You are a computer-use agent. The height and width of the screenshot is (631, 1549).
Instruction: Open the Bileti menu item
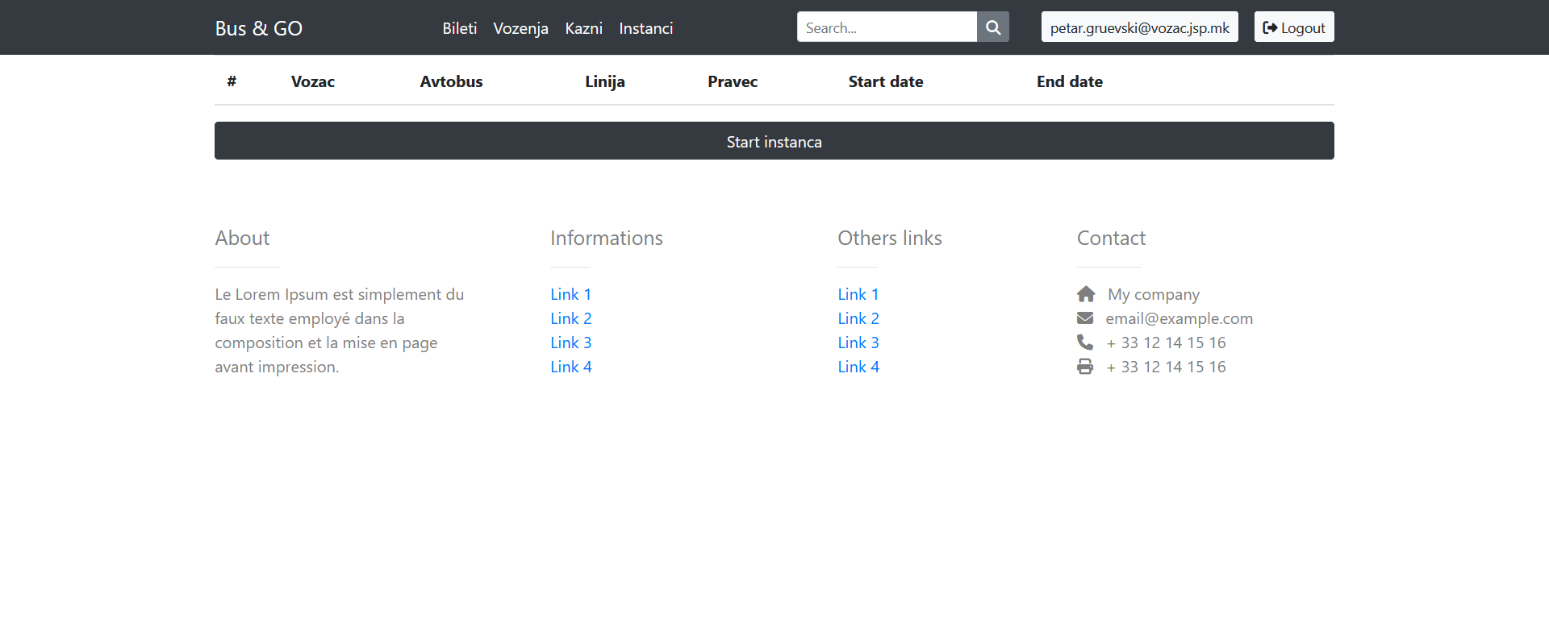point(459,28)
